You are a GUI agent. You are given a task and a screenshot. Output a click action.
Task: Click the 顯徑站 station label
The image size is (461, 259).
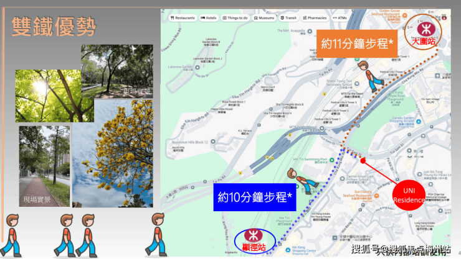[x=254, y=247]
